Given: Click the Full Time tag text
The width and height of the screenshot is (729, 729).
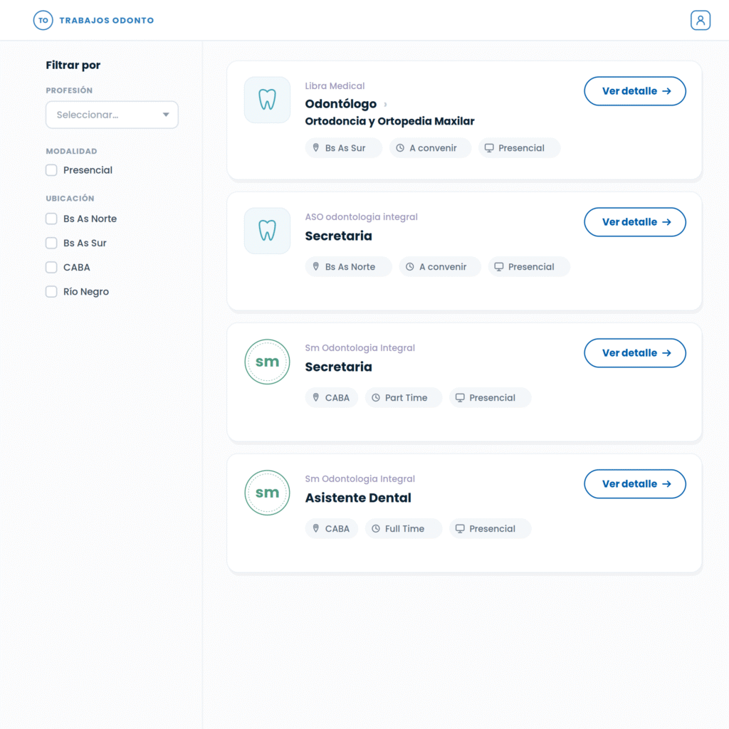Looking at the screenshot, I should pos(404,529).
